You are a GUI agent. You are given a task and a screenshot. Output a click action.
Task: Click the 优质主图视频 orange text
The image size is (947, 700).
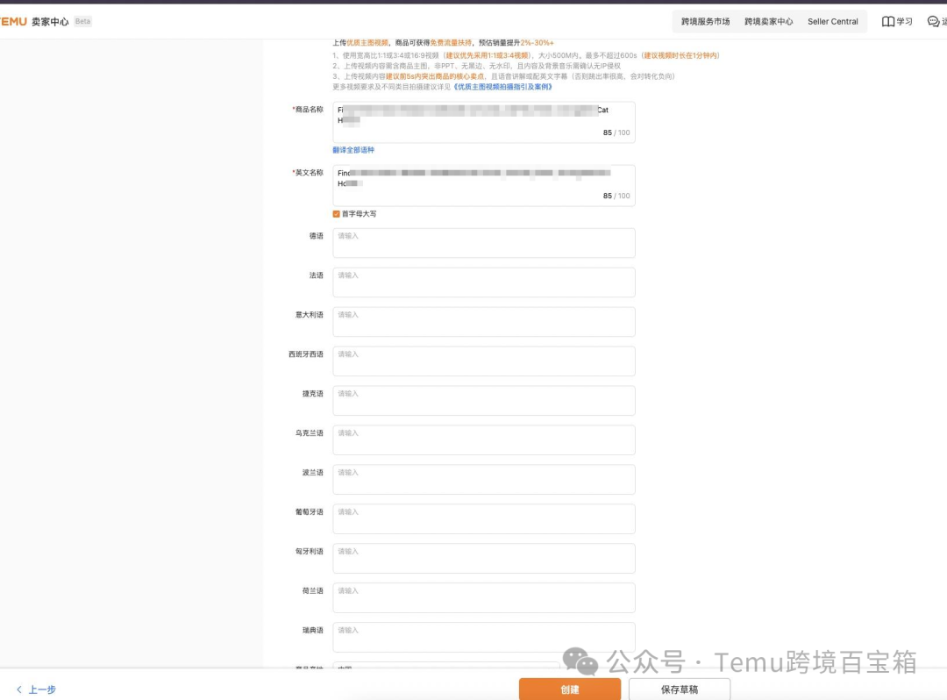[x=367, y=43]
